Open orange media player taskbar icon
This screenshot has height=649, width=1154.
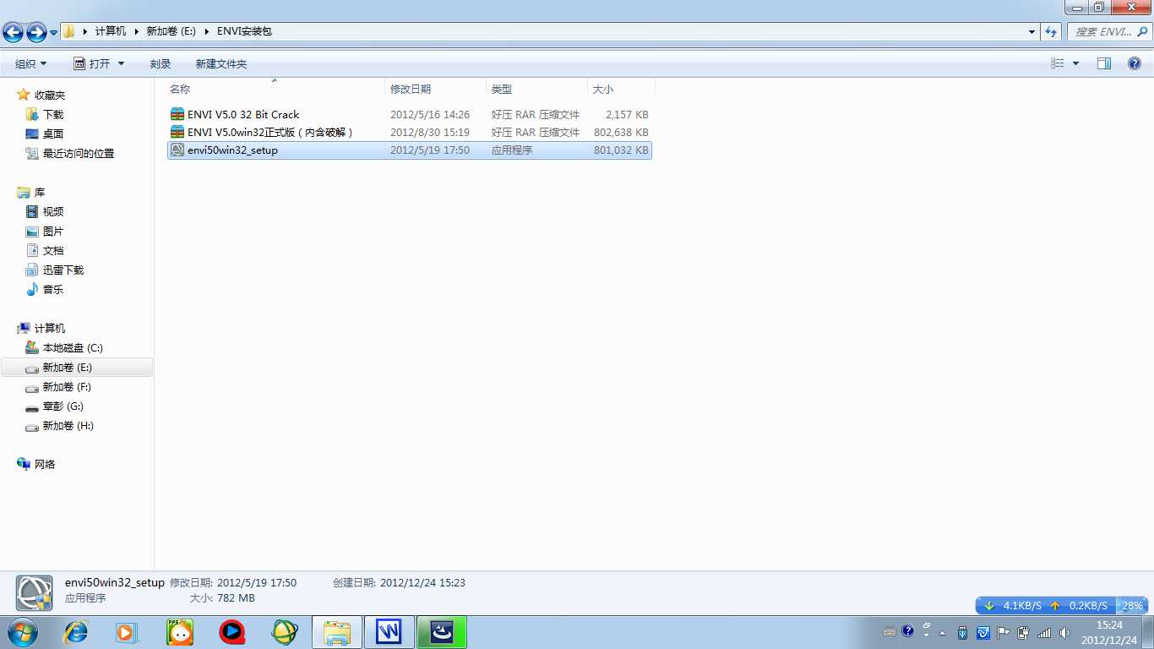(x=127, y=632)
